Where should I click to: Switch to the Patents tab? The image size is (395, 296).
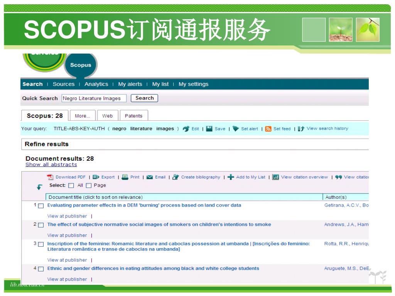(x=133, y=116)
